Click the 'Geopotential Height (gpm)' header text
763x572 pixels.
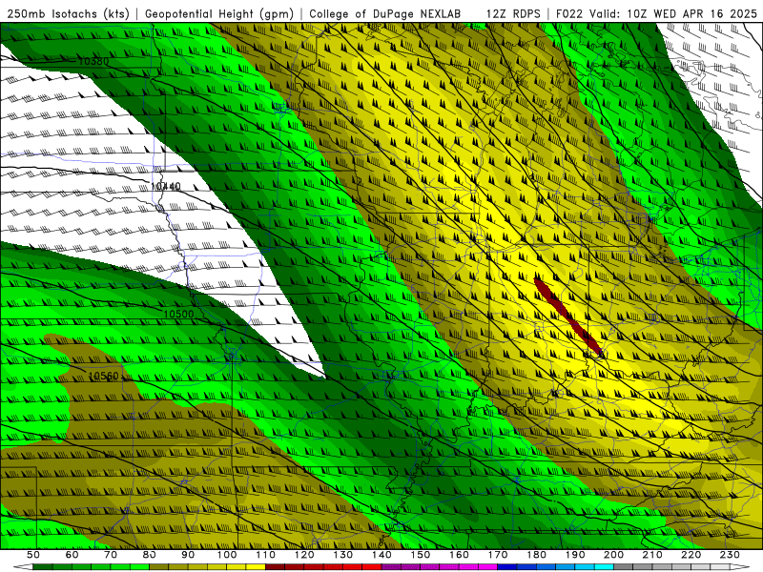pos(219,14)
